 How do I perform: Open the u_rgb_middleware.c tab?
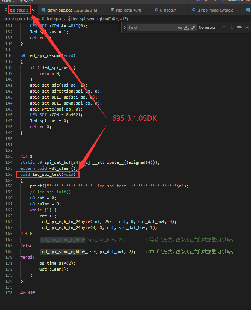pos(215,10)
